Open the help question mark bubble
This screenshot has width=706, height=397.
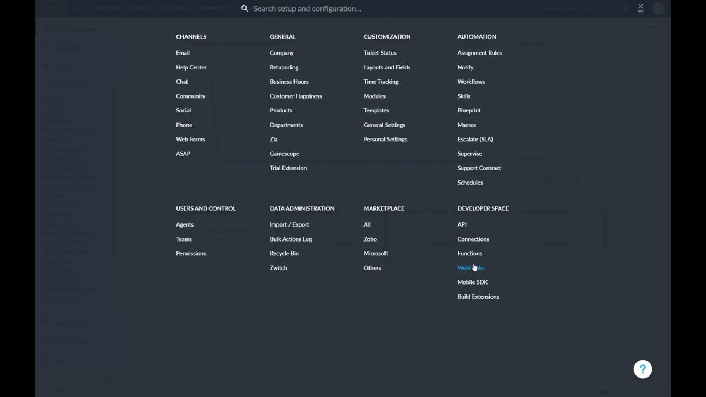tap(643, 369)
